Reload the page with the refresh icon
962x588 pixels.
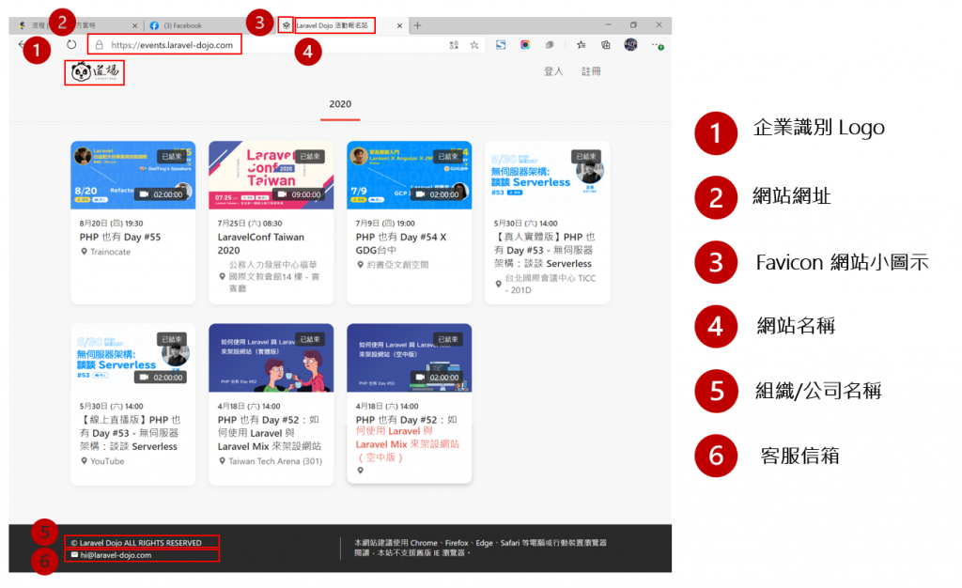(71, 45)
